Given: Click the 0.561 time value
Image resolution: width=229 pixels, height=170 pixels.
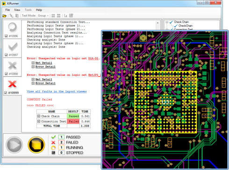Looking at the screenshot, I should pos(85,116).
